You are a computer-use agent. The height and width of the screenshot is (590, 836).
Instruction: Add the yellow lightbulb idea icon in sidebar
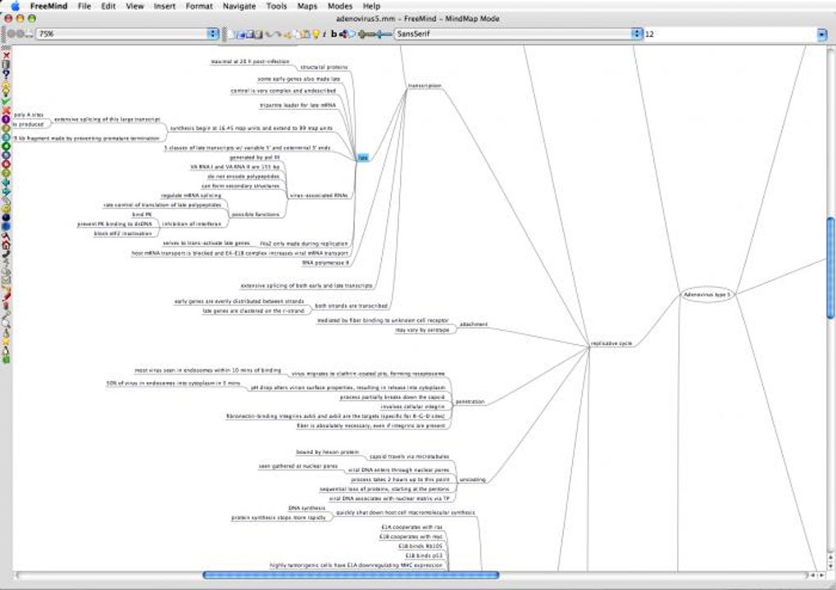[6, 92]
